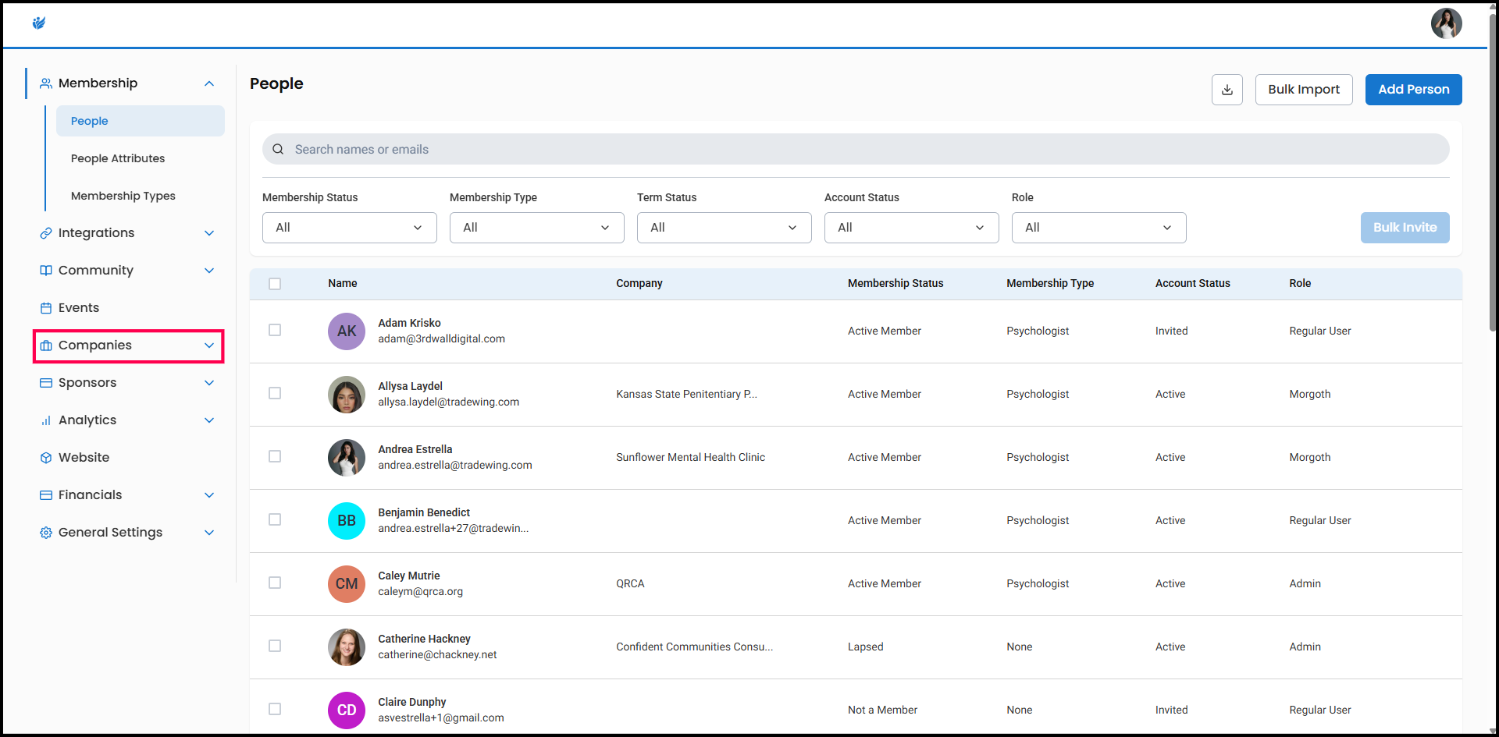Check the box for Caley Mutrie
Viewport: 1499px width, 737px height.
coord(275,583)
